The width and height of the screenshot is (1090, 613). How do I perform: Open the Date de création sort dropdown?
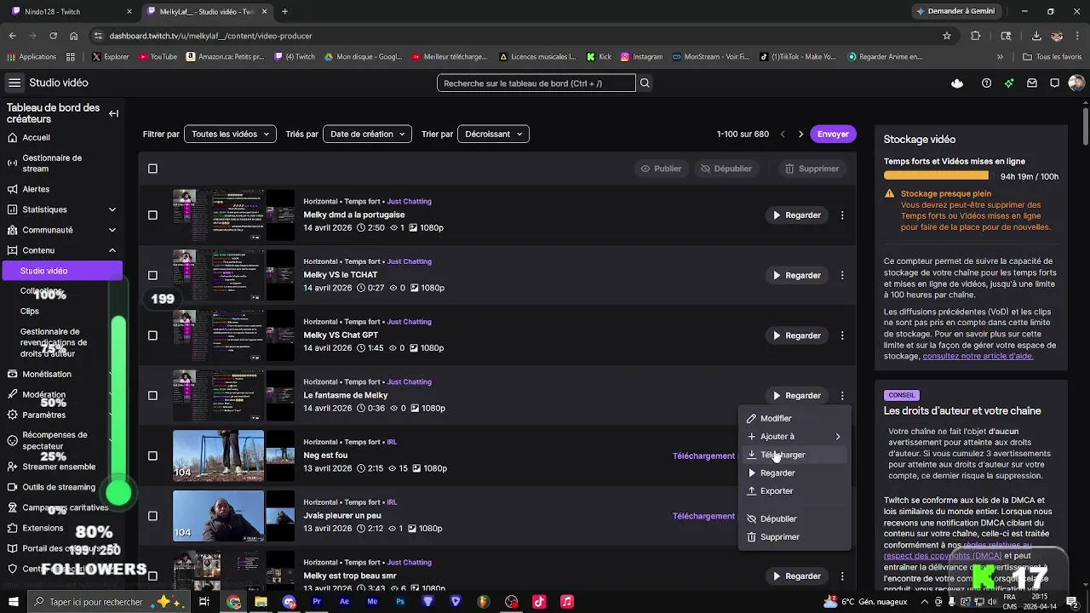click(367, 134)
